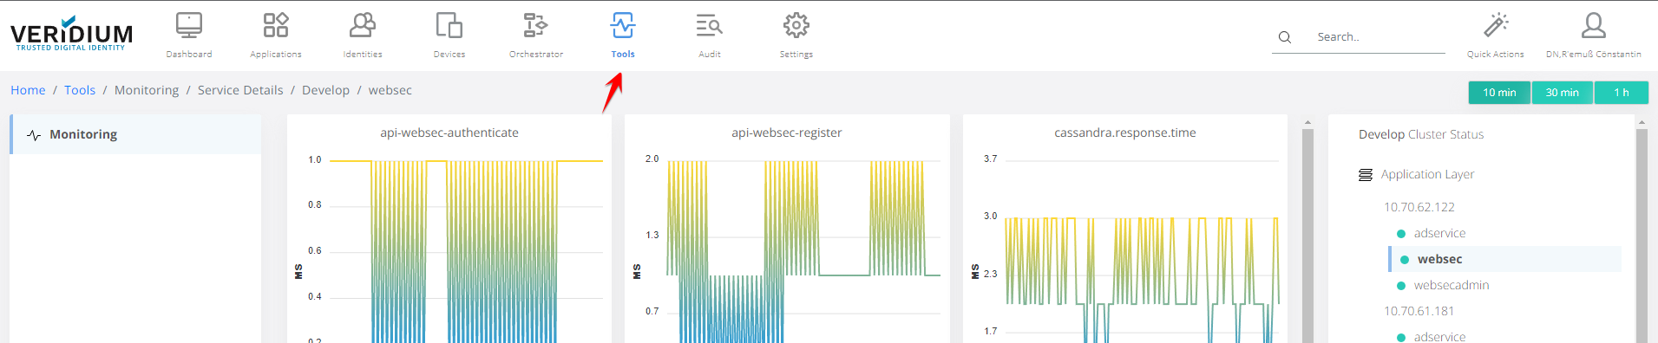This screenshot has width=1658, height=343.
Task: Open the Settings gear icon
Action: point(796,25)
